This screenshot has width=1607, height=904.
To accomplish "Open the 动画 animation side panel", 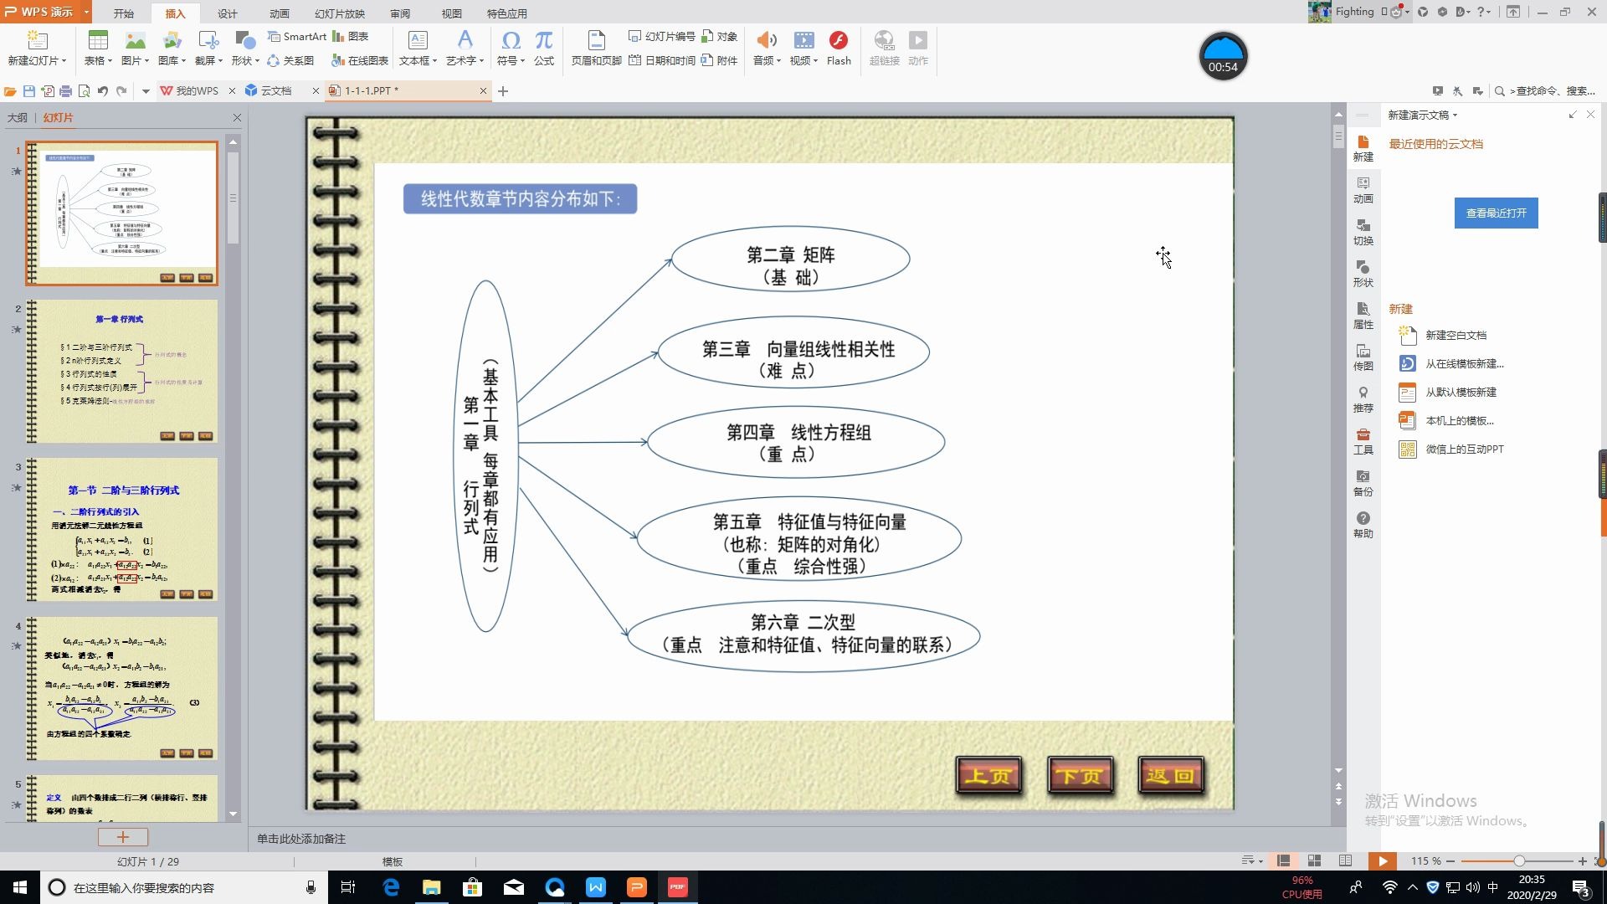I will 1363,189.
